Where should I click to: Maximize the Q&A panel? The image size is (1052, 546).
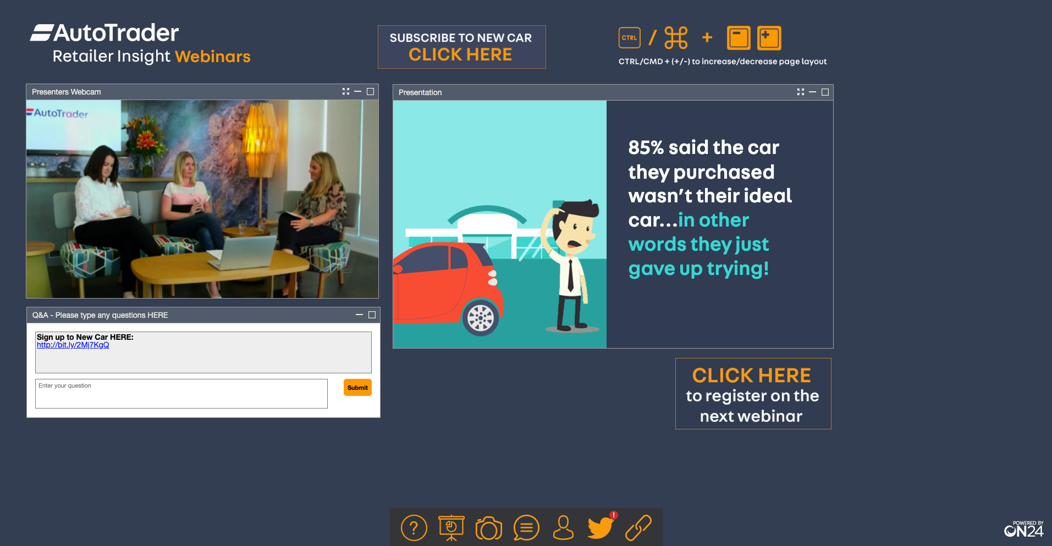[372, 315]
